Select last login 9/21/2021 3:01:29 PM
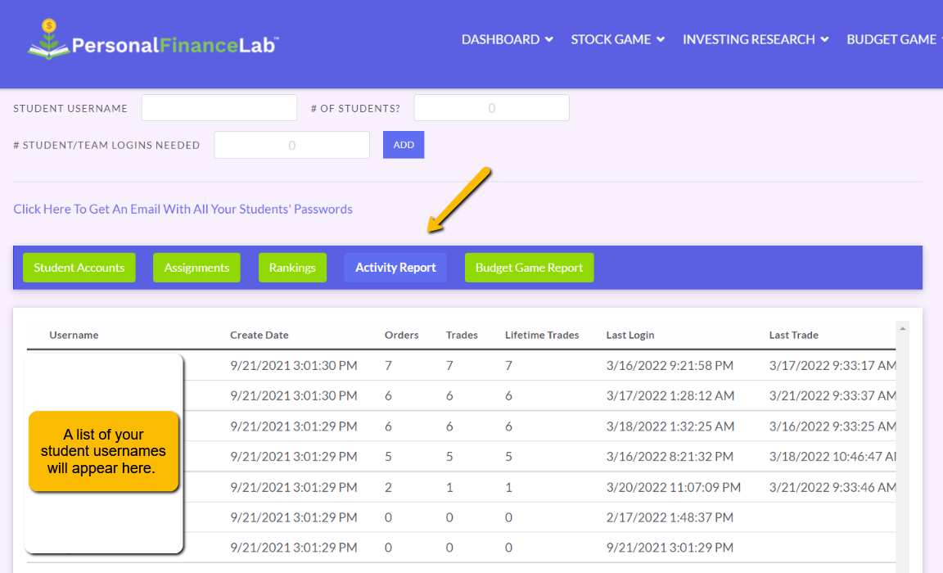The height and width of the screenshot is (573, 943). [670, 547]
